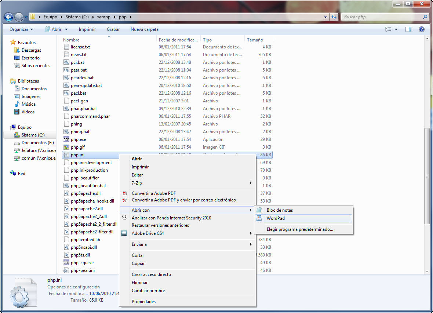Click the vertical scrollbar of file list
Viewport: 433px width, 313px height.
pyautogui.click(x=427, y=176)
